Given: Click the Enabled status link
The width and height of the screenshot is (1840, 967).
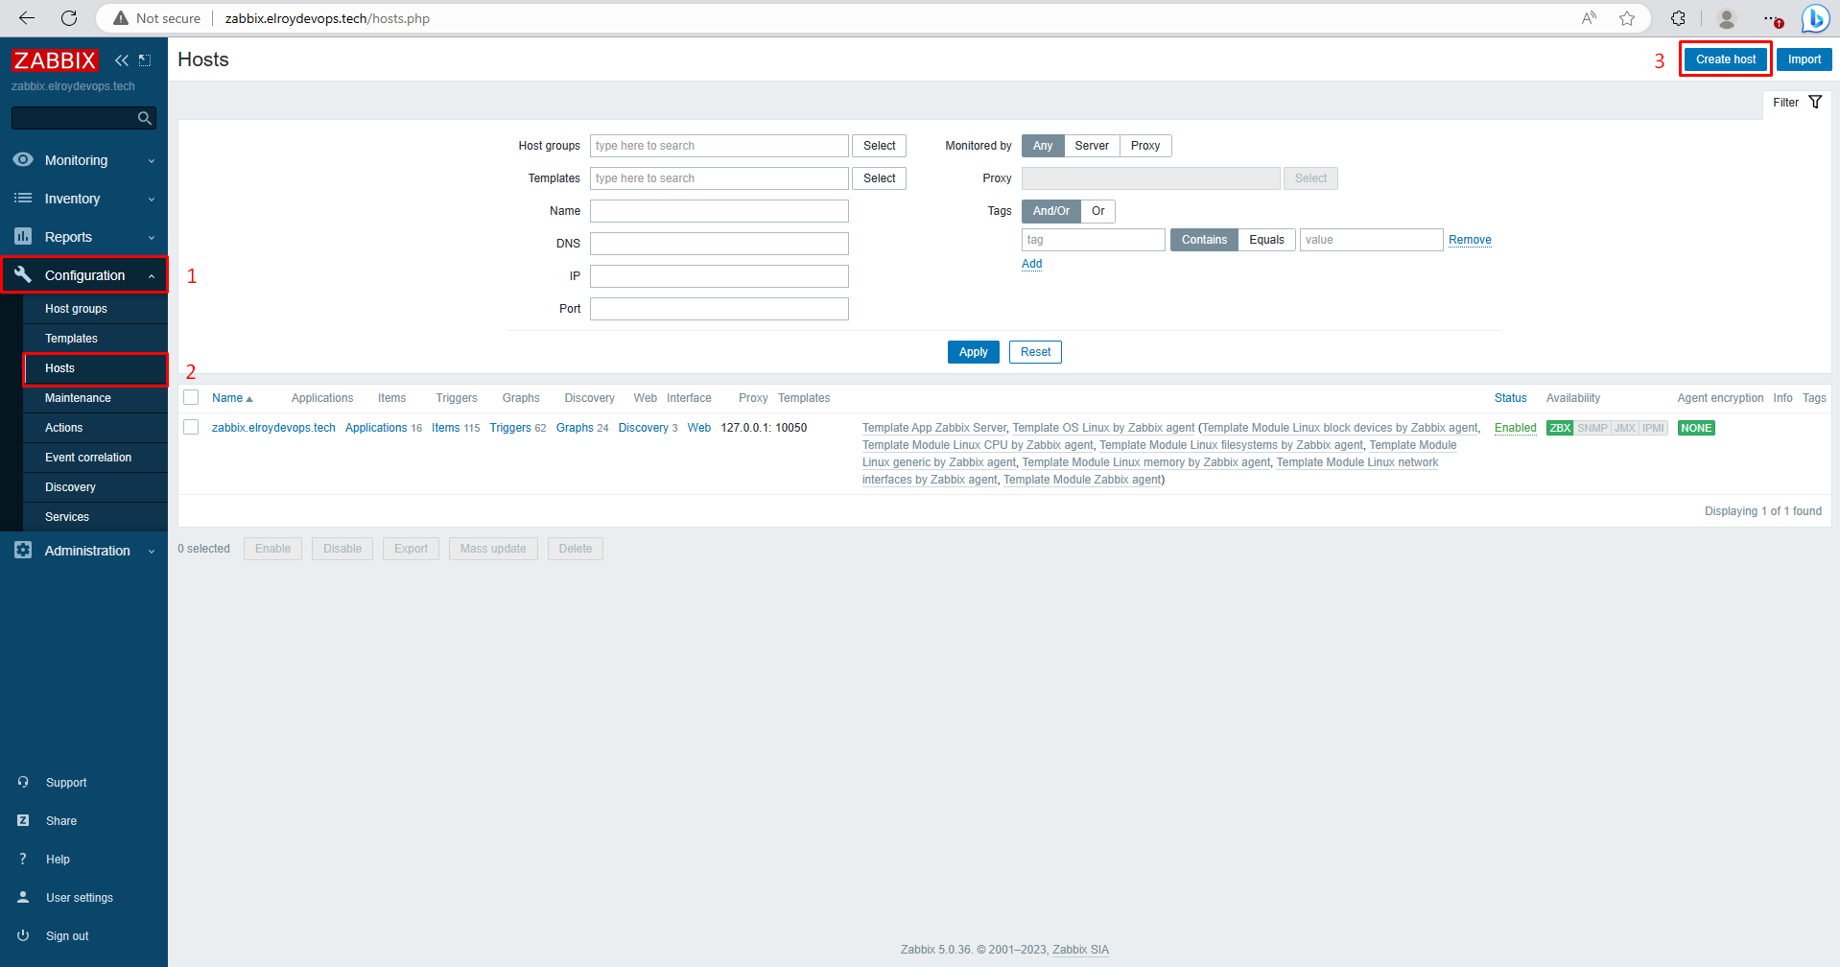Looking at the screenshot, I should coord(1515,428).
